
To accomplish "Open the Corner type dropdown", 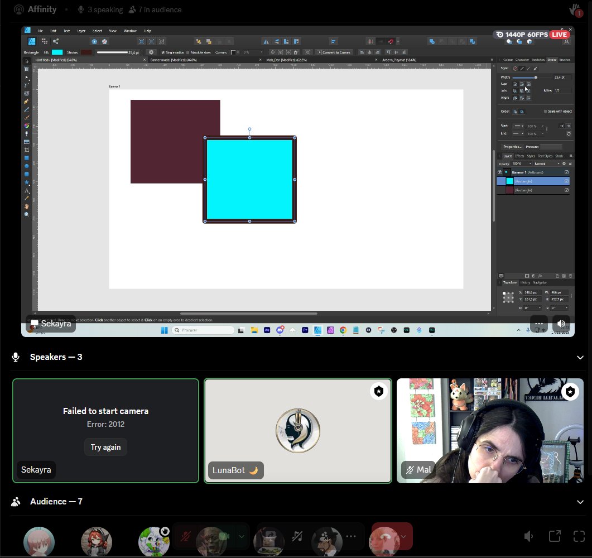I will [x=235, y=52].
